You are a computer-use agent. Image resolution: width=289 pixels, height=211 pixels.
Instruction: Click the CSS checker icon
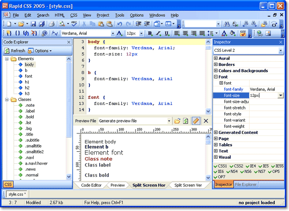coord(243,33)
